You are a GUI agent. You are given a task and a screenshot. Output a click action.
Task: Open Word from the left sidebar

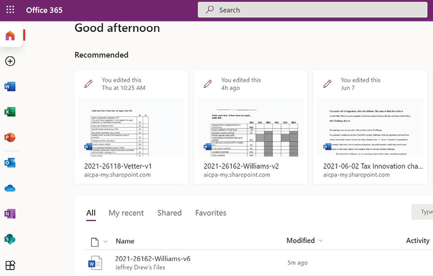10,86
